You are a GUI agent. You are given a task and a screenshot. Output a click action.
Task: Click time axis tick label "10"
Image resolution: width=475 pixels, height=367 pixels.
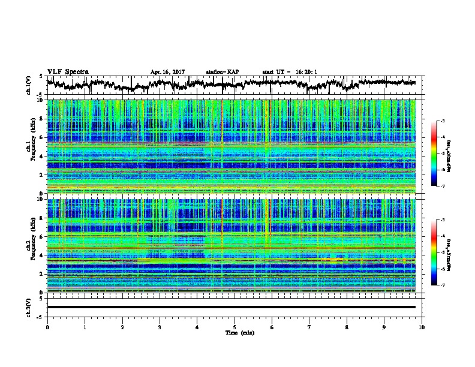pos(422,327)
